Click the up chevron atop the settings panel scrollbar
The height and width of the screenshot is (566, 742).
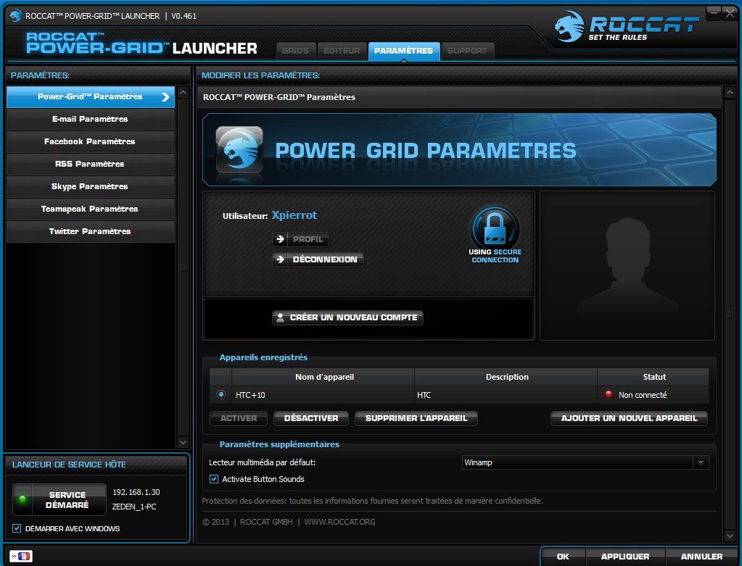(730, 92)
